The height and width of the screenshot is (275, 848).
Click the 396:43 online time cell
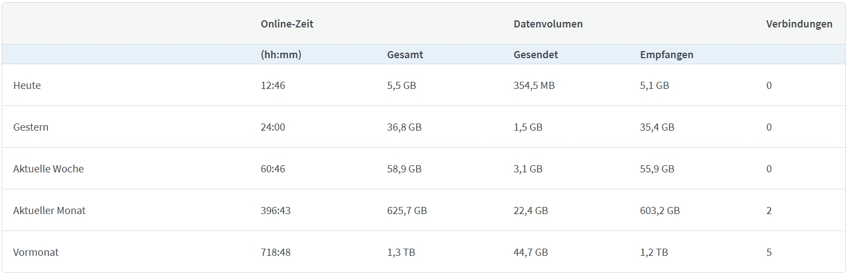click(x=275, y=211)
